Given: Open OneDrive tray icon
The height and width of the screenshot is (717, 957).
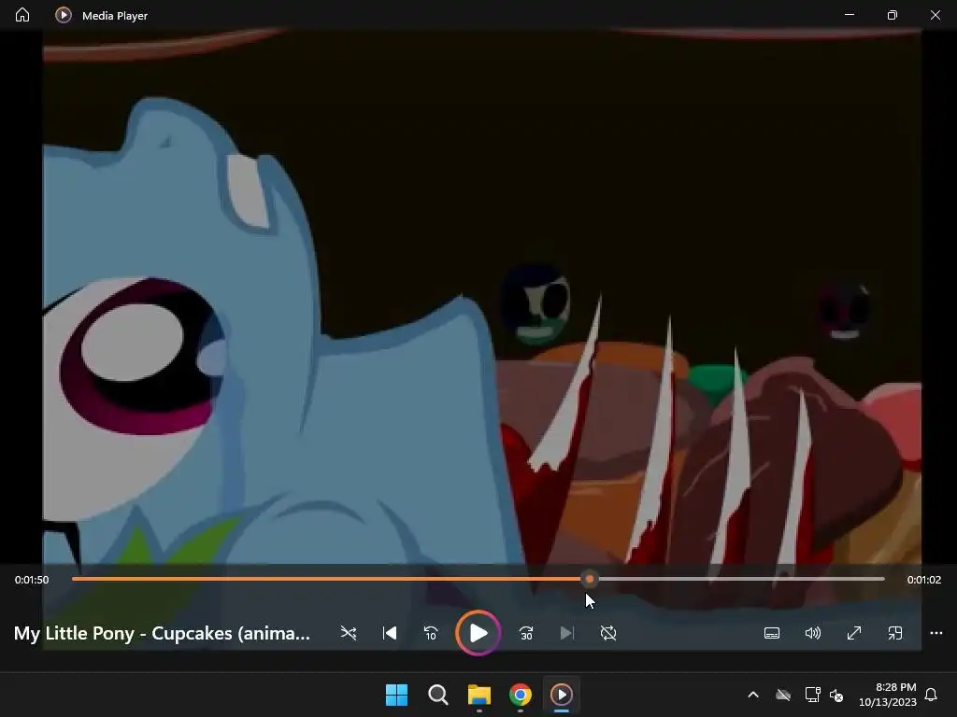Looking at the screenshot, I should 783,695.
